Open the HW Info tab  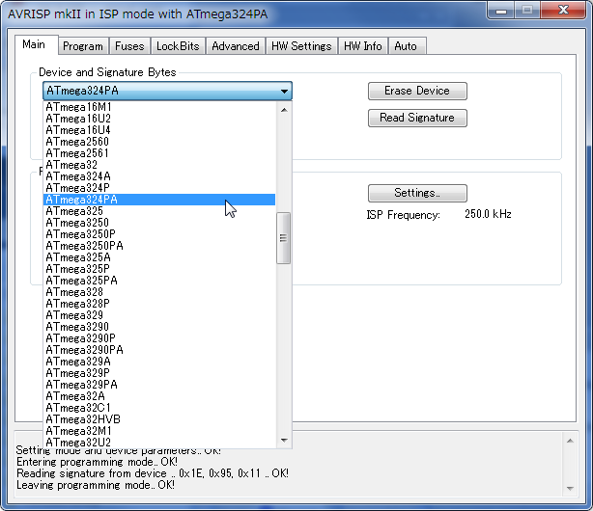click(363, 46)
